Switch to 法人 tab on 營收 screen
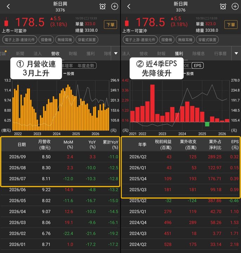Viewport: 241px width, 253px height. pos(38,53)
